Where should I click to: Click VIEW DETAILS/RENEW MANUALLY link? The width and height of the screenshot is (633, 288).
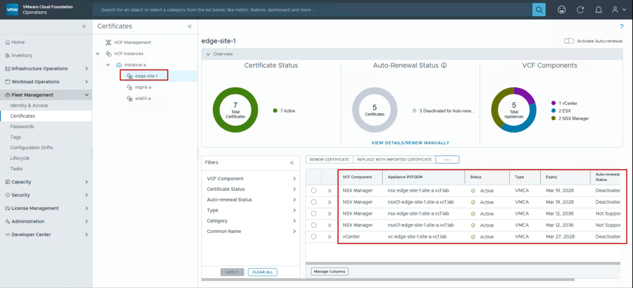(x=410, y=142)
